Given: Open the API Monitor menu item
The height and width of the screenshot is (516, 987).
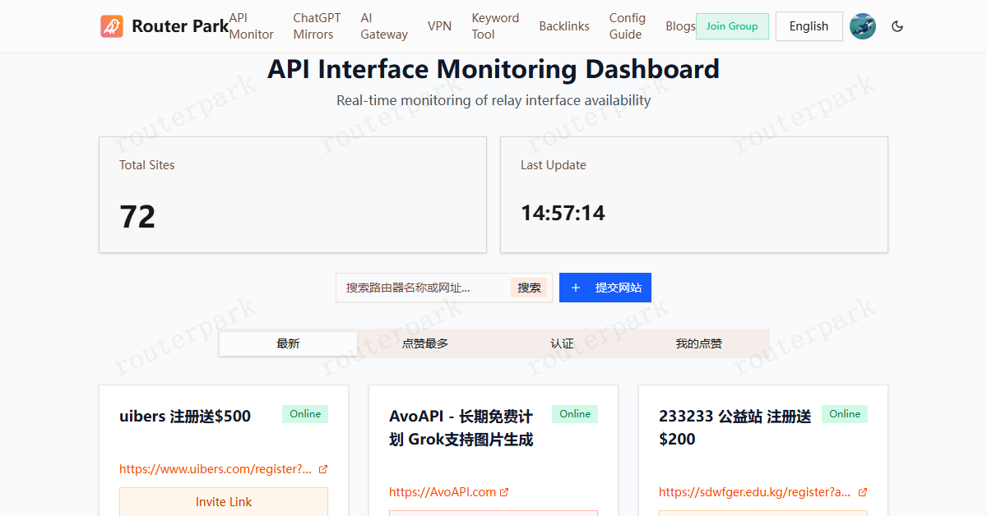Looking at the screenshot, I should (251, 26).
